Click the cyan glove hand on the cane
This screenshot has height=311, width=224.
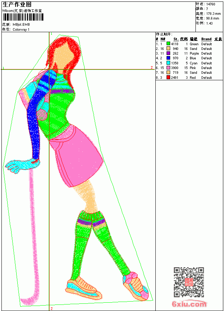pyautogui.click(x=21, y=165)
